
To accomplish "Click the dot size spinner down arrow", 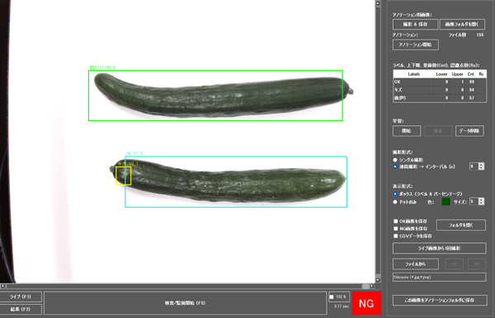I will pyautogui.click(x=481, y=203).
